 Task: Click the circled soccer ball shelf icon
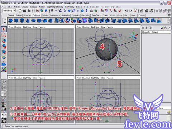(x=62, y=20)
